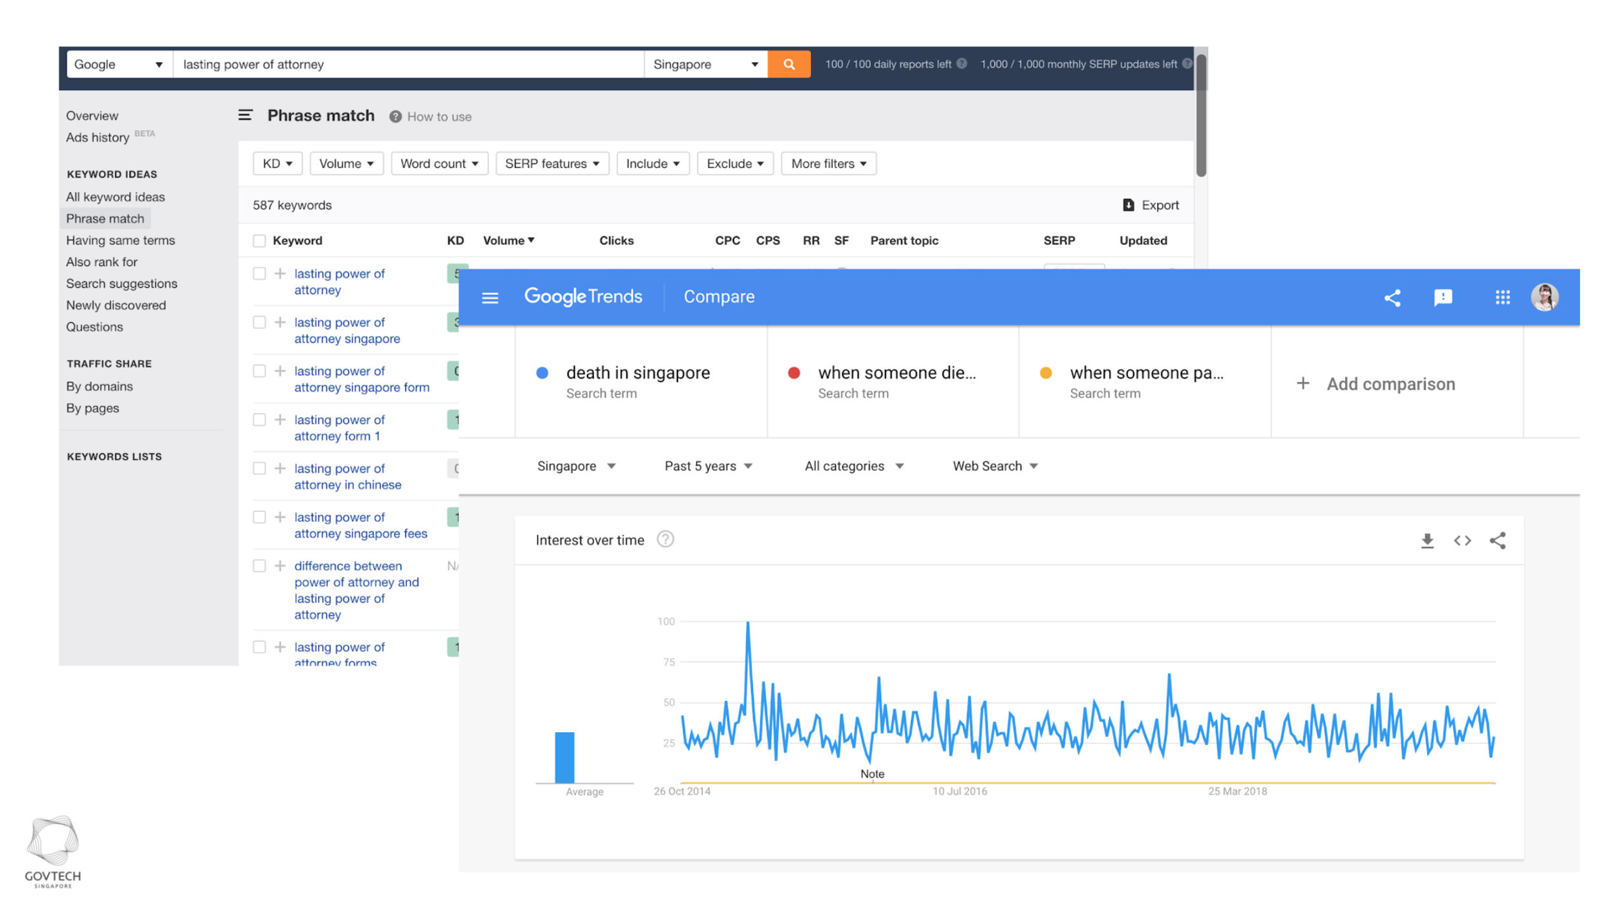Click the How to use link

(x=439, y=116)
